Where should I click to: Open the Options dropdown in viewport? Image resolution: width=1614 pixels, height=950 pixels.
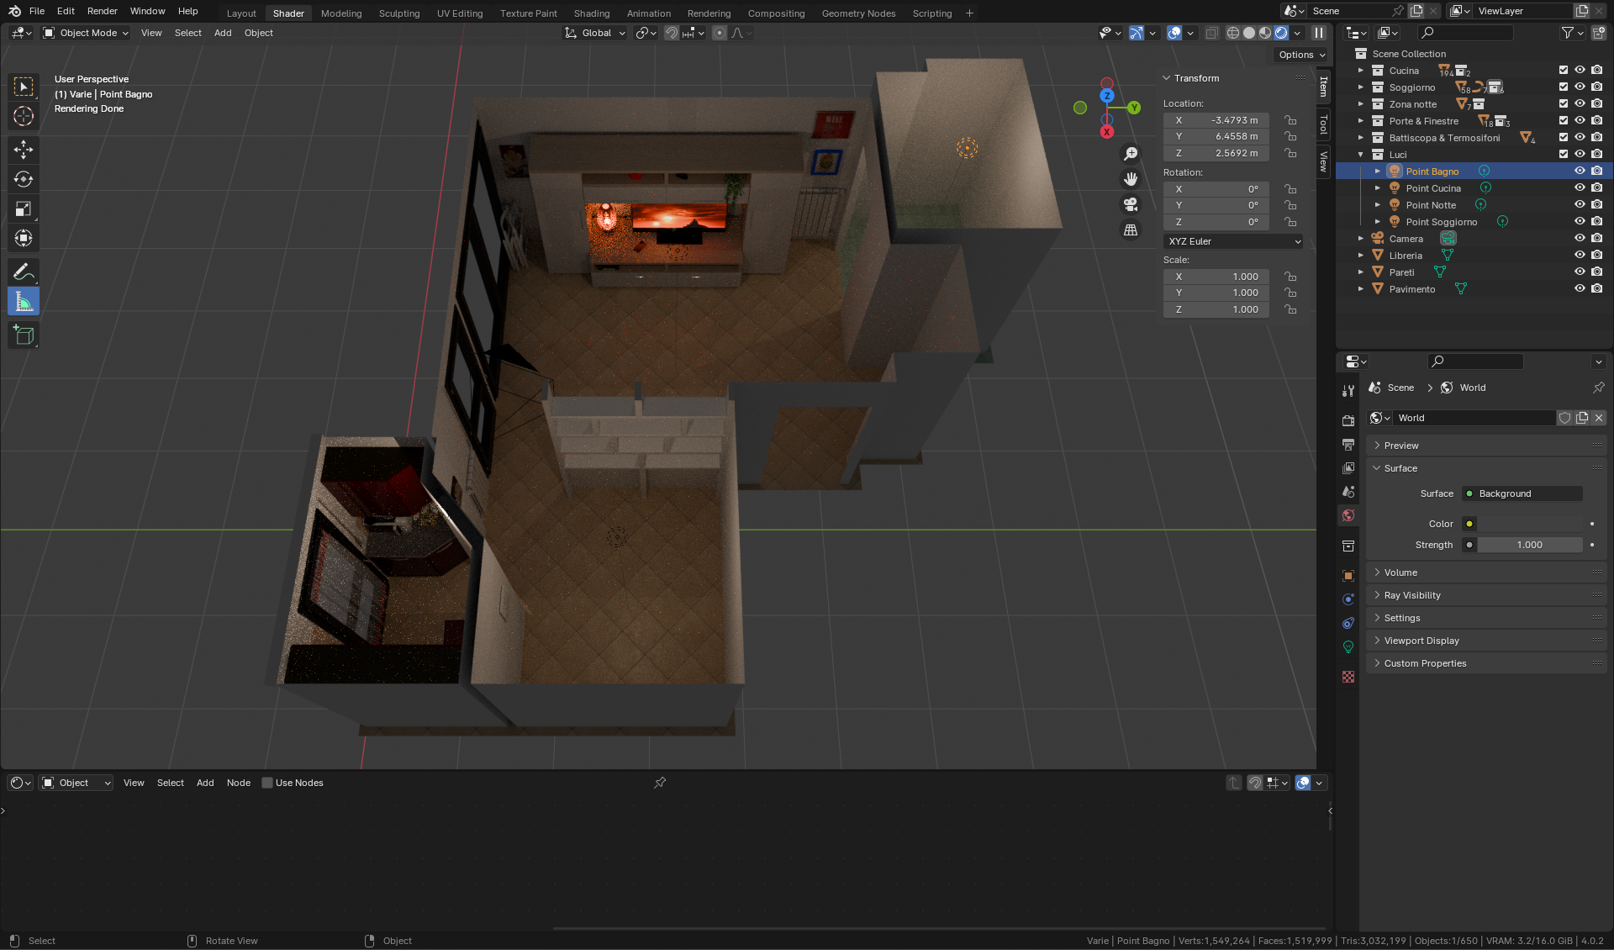point(1301,55)
